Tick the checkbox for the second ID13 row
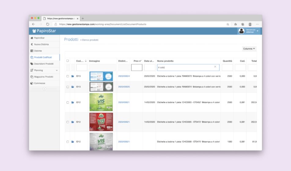 pyautogui.click(x=68, y=87)
